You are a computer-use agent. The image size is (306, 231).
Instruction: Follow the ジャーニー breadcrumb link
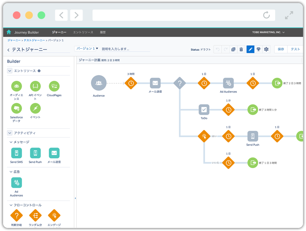pos(14,40)
